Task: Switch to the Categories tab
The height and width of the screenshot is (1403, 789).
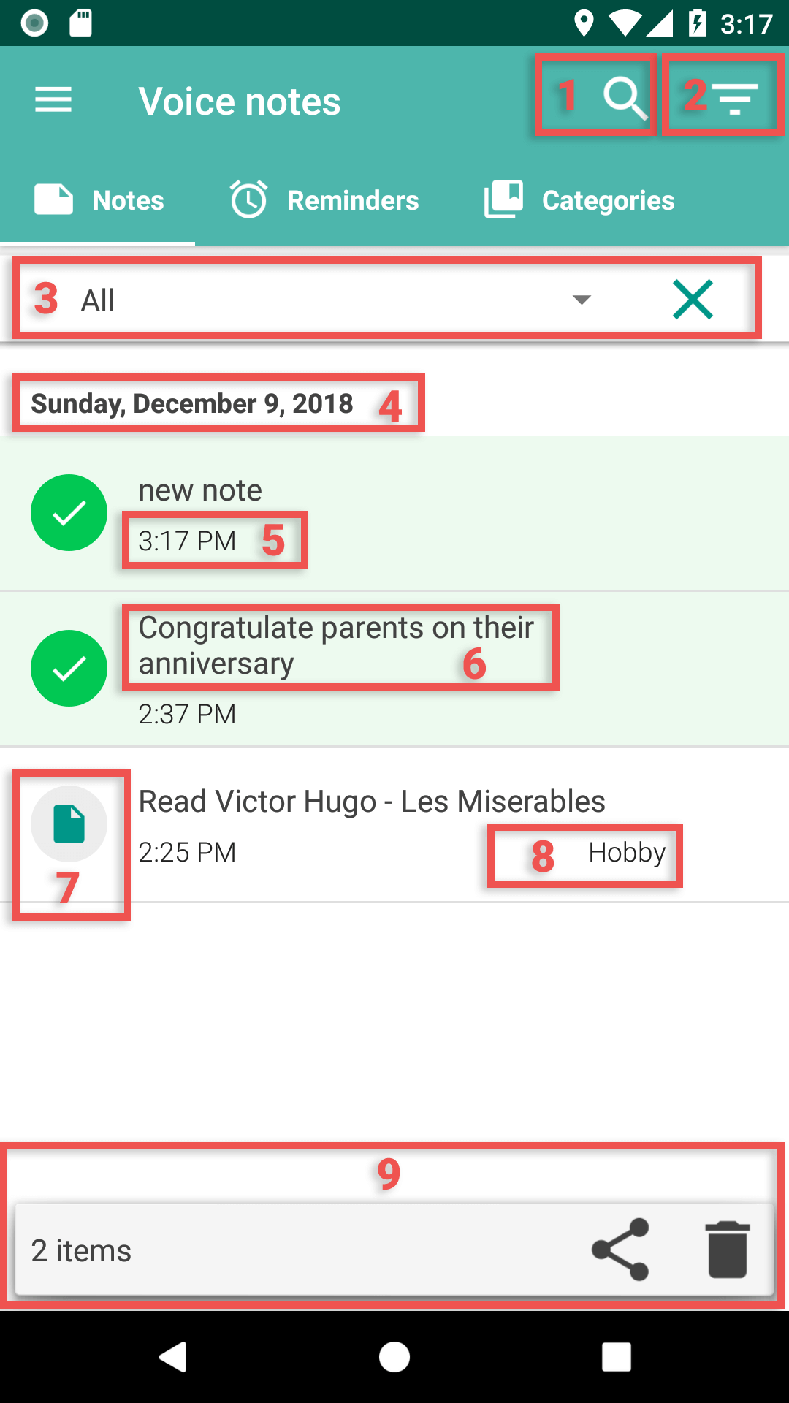Action: coord(579,200)
